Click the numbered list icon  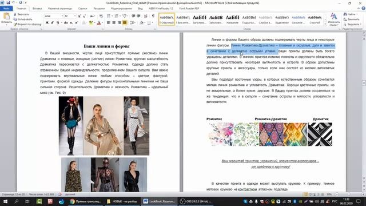tap(116, 16)
